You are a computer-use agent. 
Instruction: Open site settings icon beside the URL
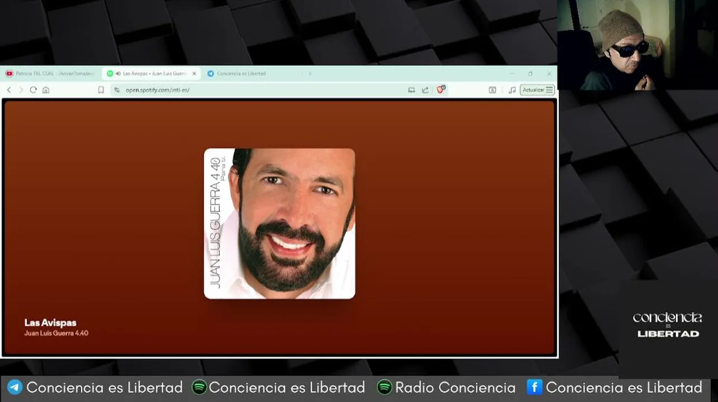click(117, 90)
